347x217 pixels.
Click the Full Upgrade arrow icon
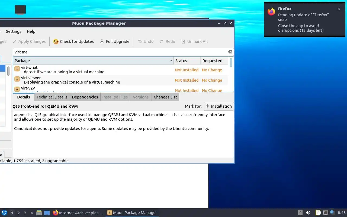coord(102,42)
